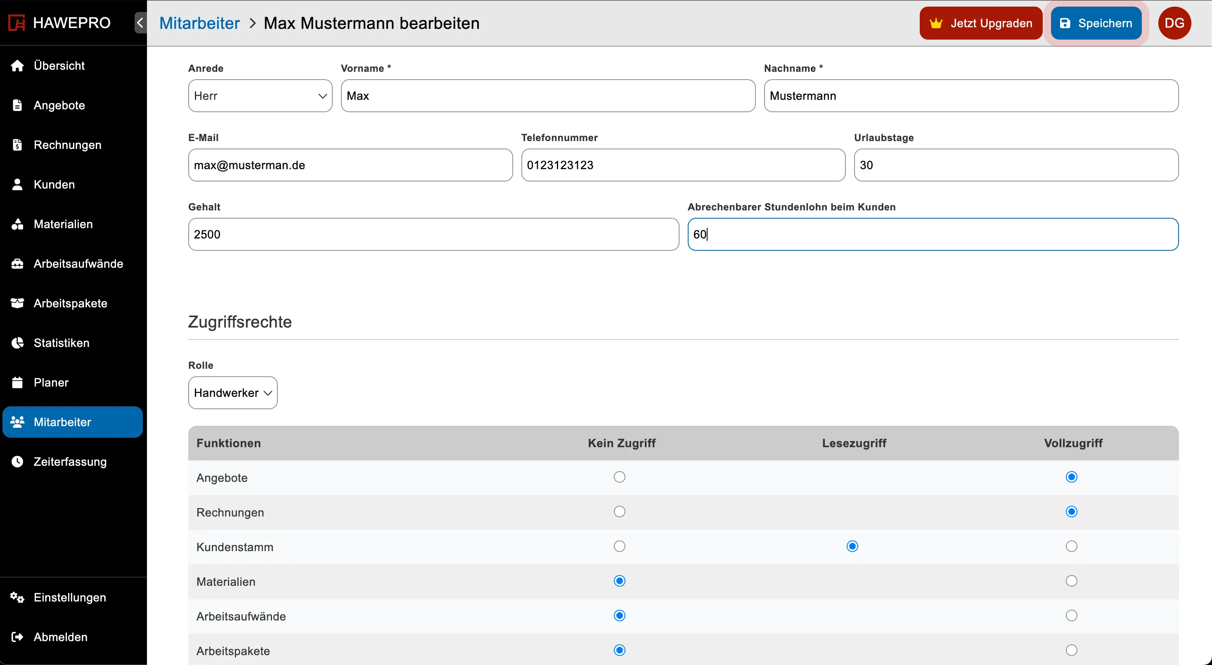Select Vollzugriff for Arbeitspakete
The width and height of the screenshot is (1212, 665).
(x=1071, y=650)
